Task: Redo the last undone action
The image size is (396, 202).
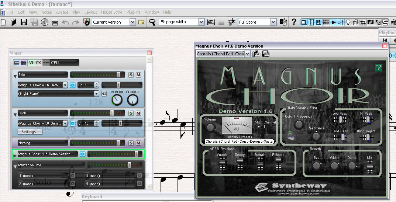Action: click(x=76, y=22)
